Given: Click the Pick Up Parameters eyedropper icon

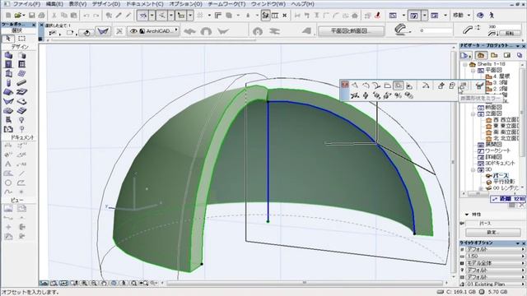Looking at the screenshot, I should [x=119, y=16].
